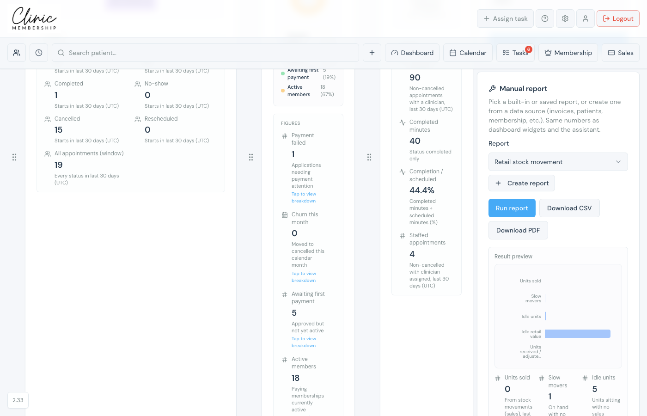Tap to view Payment failed breakdown

click(x=304, y=197)
